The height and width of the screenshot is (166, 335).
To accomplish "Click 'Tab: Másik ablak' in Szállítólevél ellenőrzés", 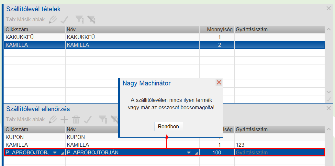I will pyautogui.click(x=26, y=120).
